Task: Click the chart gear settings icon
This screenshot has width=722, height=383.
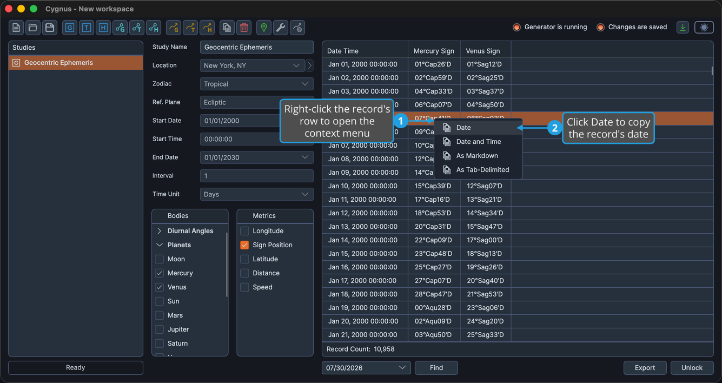Action: tap(297, 28)
